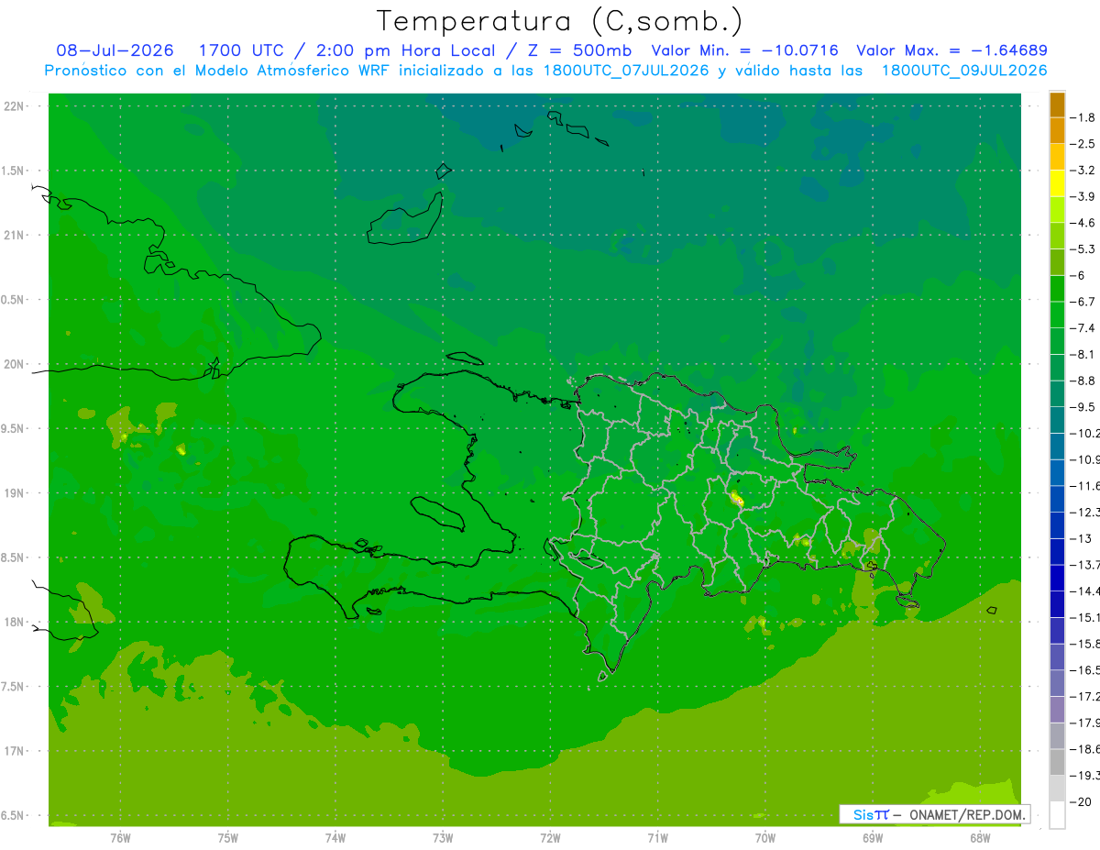Click the "71W" longitude label

(x=657, y=837)
